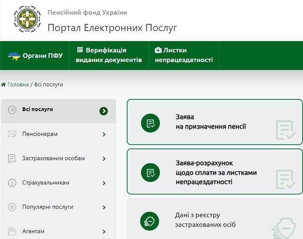Expand the Популярні послуги chevron arrow
This screenshot has height=239, width=303.
pyautogui.click(x=104, y=207)
